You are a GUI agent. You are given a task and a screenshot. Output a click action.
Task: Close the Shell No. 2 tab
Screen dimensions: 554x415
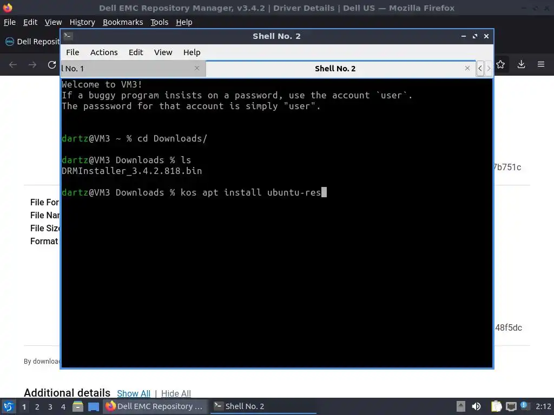click(x=467, y=68)
